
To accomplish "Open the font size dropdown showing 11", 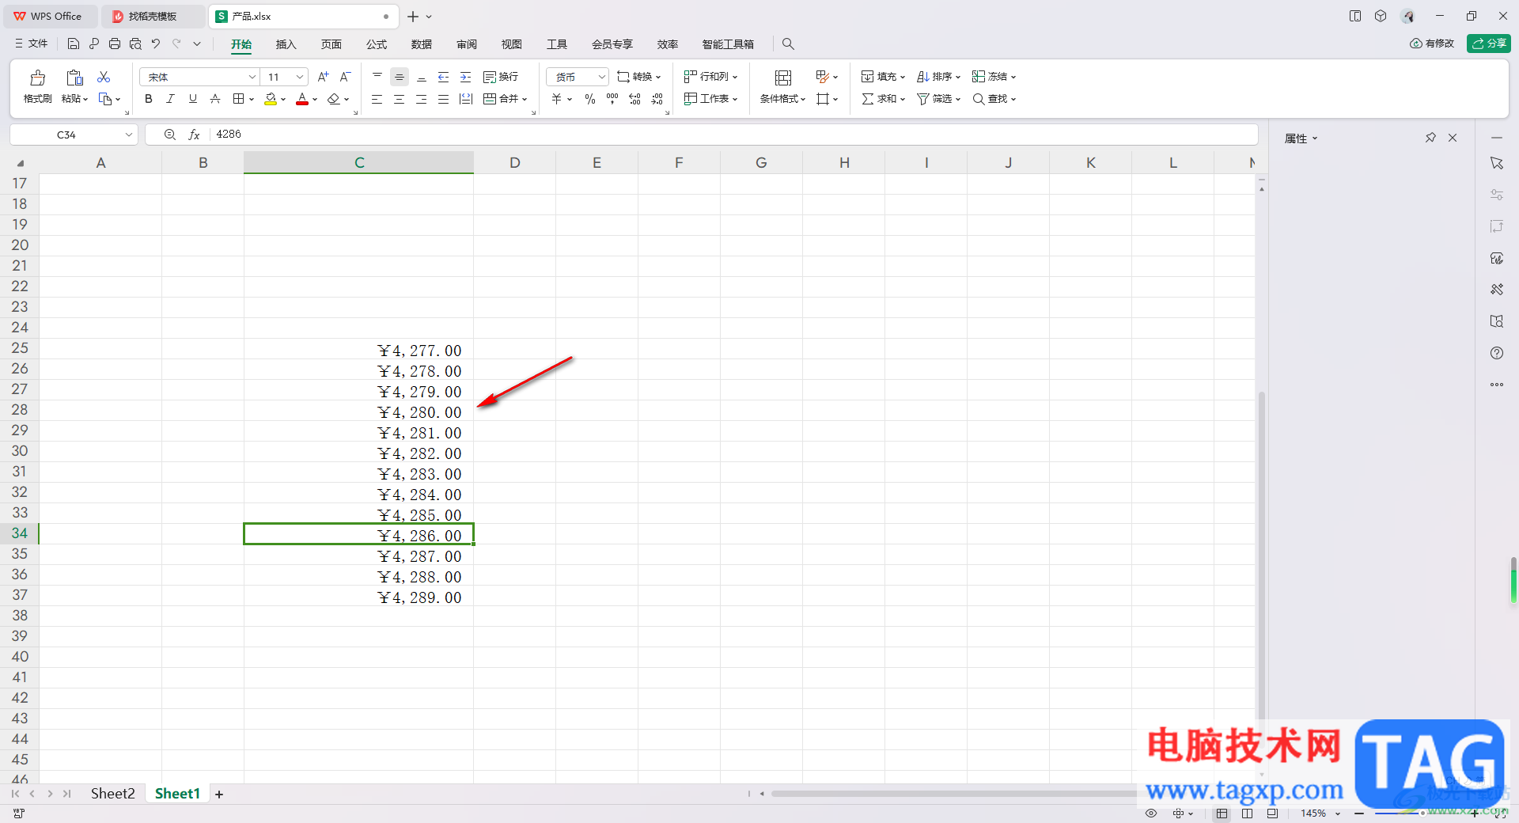I will tap(300, 77).
